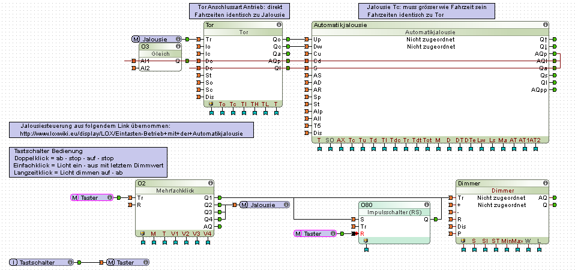
Task: Click the W parameter in Dimmer block
Action: (528, 241)
